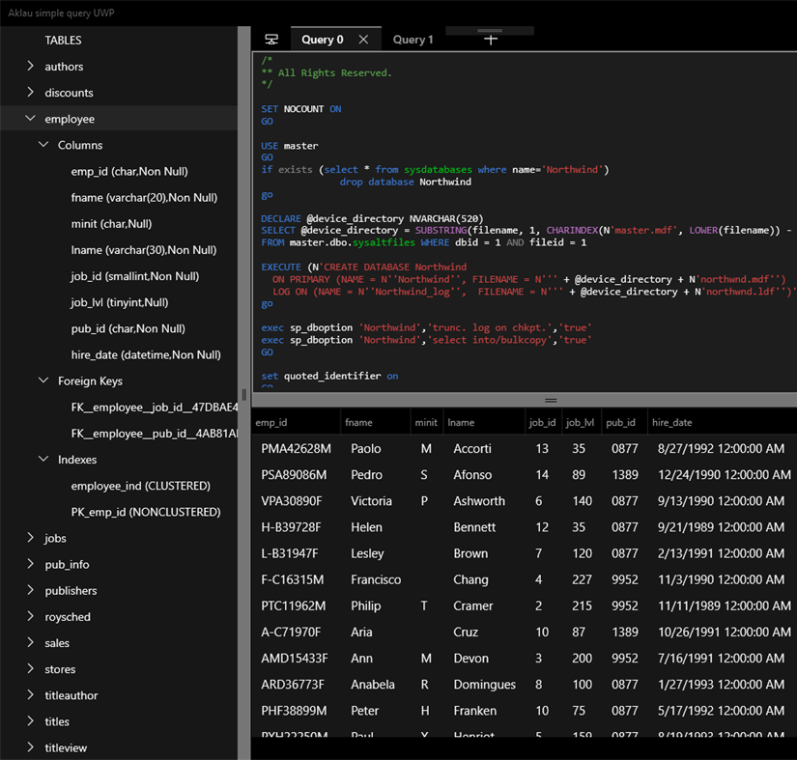Expand the publishers table chevron
797x760 pixels.
pyautogui.click(x=31, y=590)
